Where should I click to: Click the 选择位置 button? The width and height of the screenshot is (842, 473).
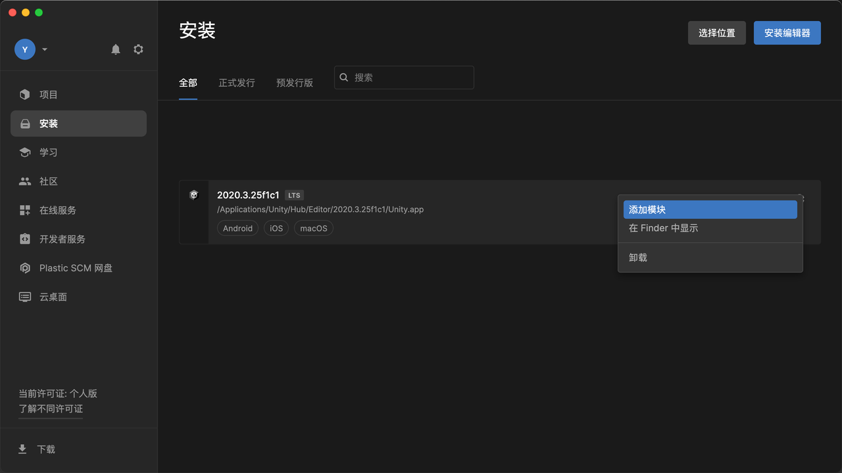tap(717, 33)
